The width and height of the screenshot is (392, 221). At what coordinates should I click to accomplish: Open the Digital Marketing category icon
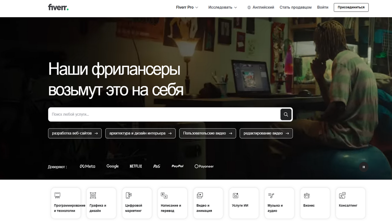tap(129, 196)
